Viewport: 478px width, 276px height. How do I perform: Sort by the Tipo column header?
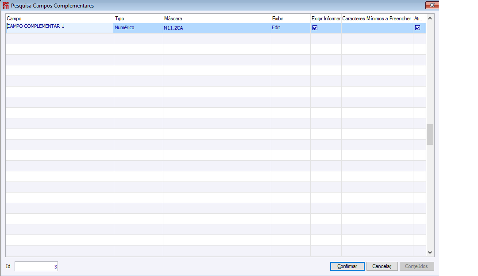coord(139,19)
